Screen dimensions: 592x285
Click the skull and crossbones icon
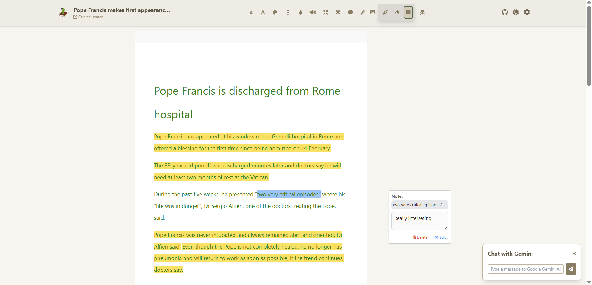click(x=422, y=13)
